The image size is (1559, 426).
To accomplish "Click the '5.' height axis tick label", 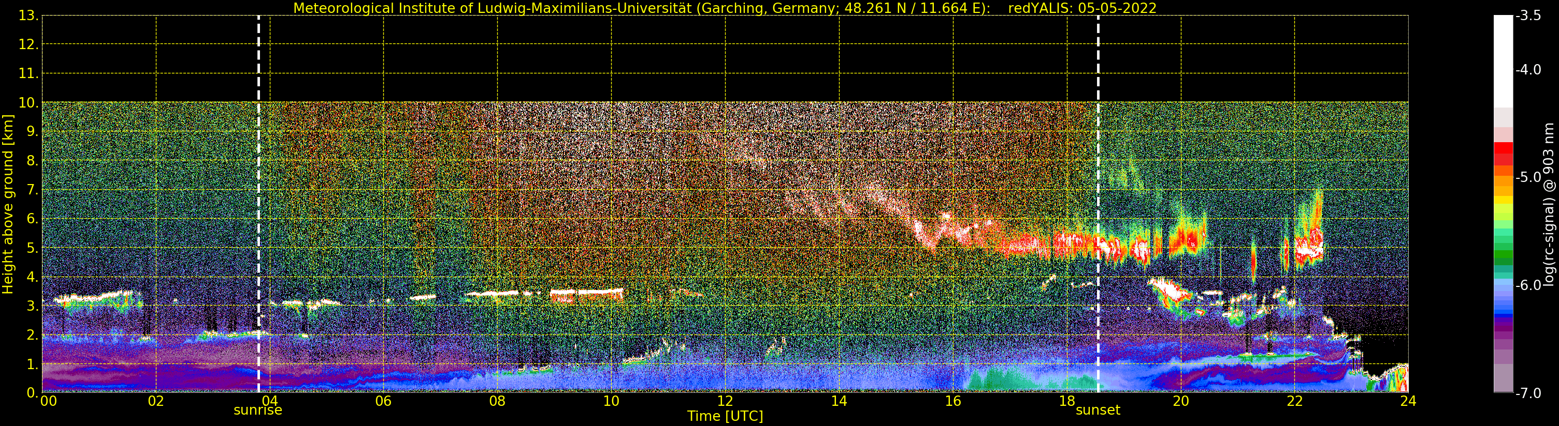I will [33, 248].
